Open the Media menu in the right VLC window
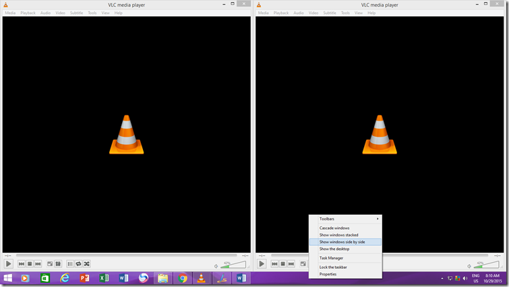 [264, 13]
